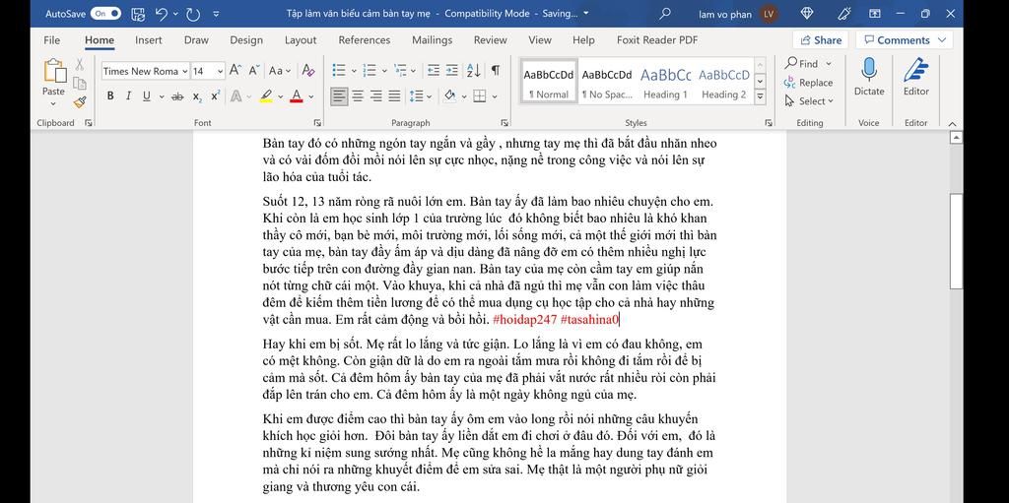Viewport: 1009px width, 503px height.
Task: Click the Clear All Formatting icon
Action: (308, 71)
